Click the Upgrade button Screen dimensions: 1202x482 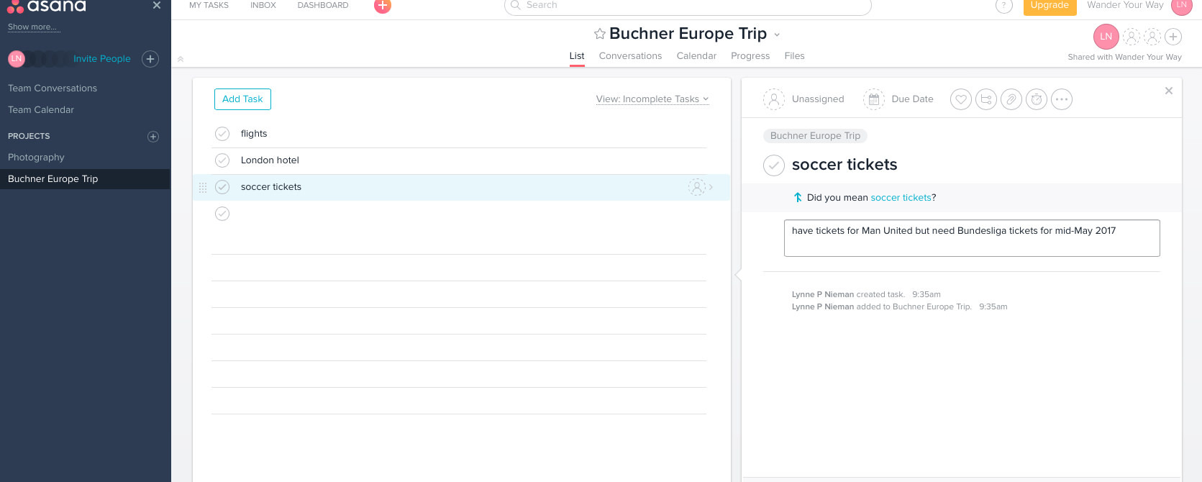point(1050,6)
